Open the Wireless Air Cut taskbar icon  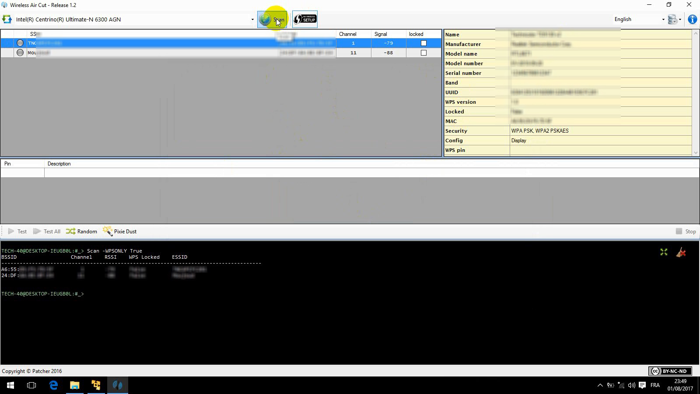point(117,385)
